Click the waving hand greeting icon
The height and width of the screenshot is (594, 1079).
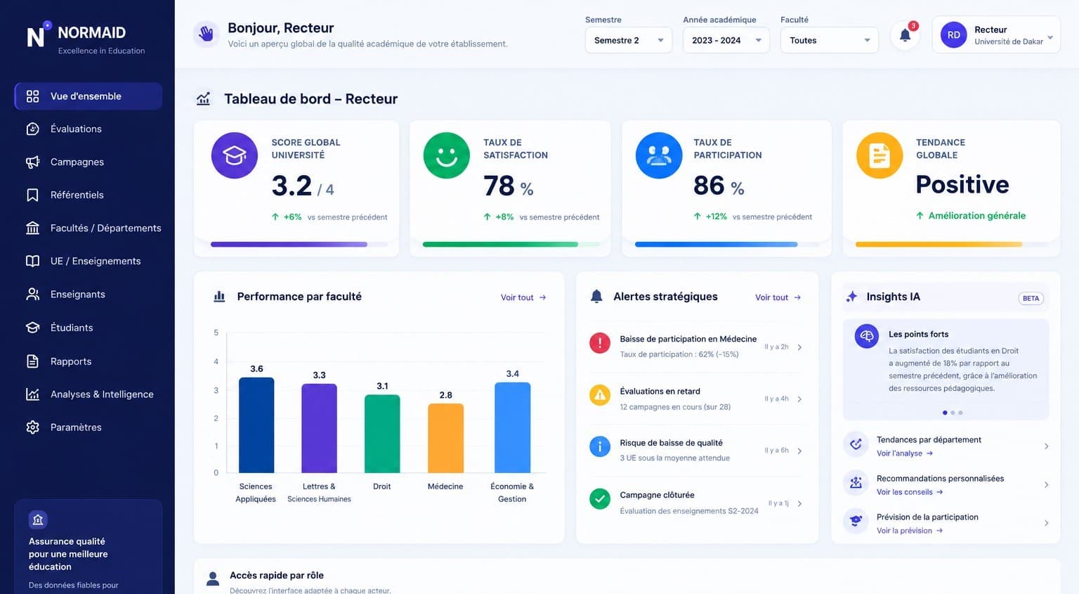206,34
